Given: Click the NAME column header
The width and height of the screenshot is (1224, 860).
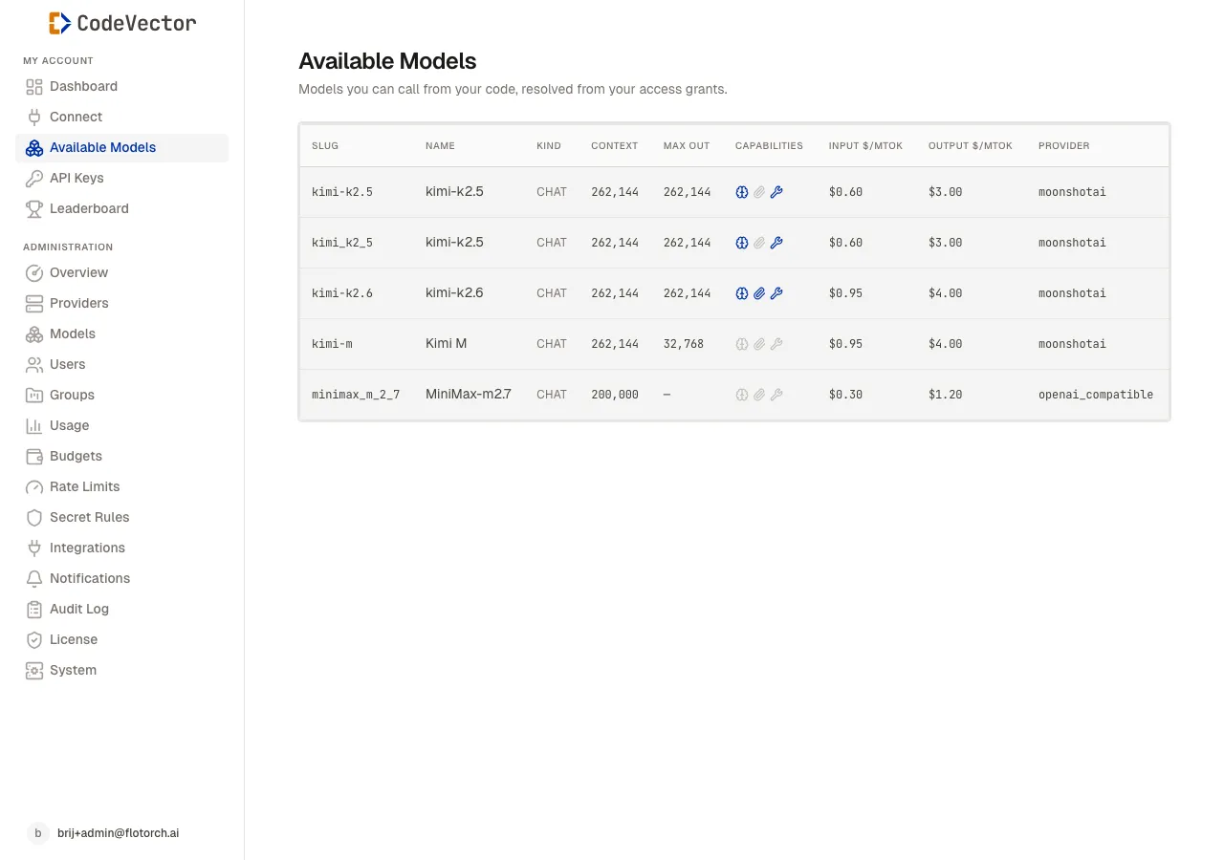Looking at the screenshot, I should pos(440,146).
